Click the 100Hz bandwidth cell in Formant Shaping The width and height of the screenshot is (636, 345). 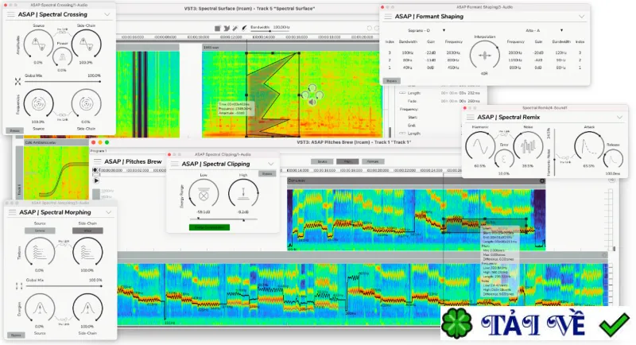(408, 52)
